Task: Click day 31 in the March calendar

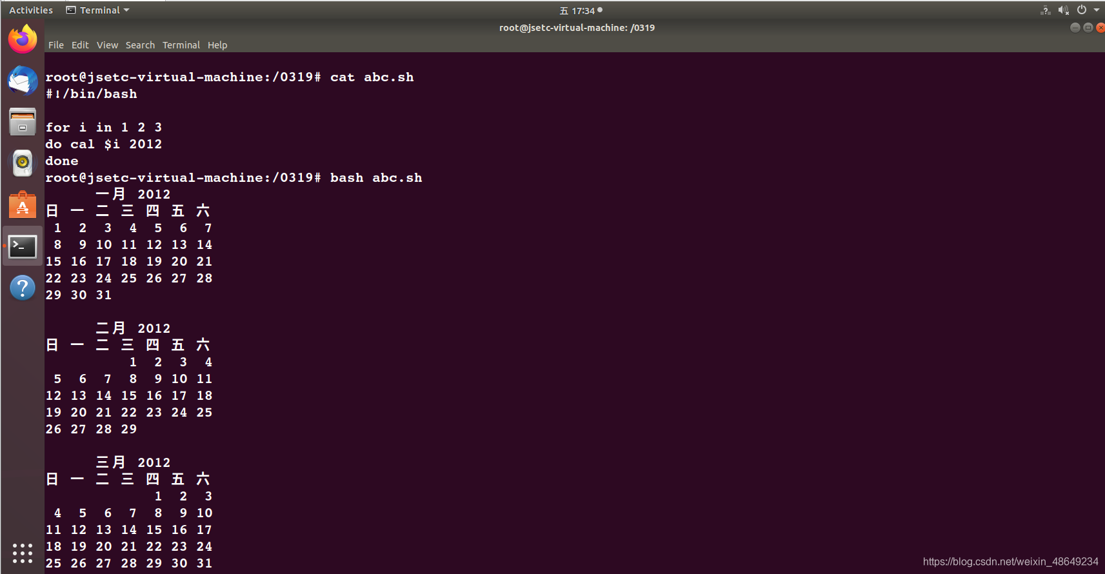Action: tap(204, 564)
